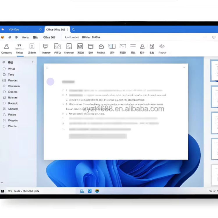Open the Office 365 menu item
The image size is (218, 218).
pos(49,37)
